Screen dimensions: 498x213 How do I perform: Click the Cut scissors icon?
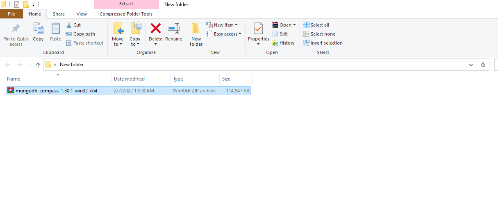69,25
